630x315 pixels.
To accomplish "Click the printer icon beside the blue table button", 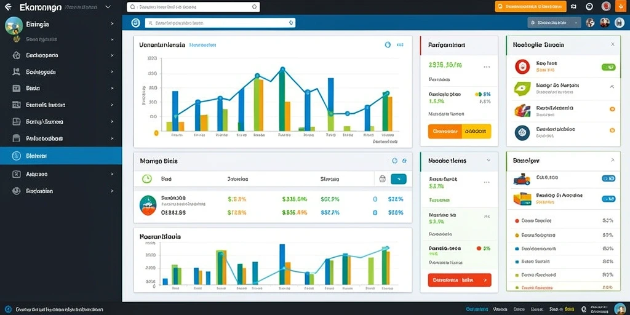I will coord(383,179).
